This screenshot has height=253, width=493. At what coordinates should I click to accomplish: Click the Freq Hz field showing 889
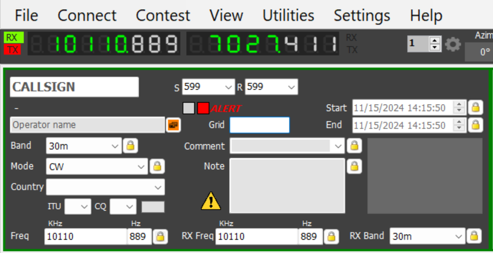[140, 237]
